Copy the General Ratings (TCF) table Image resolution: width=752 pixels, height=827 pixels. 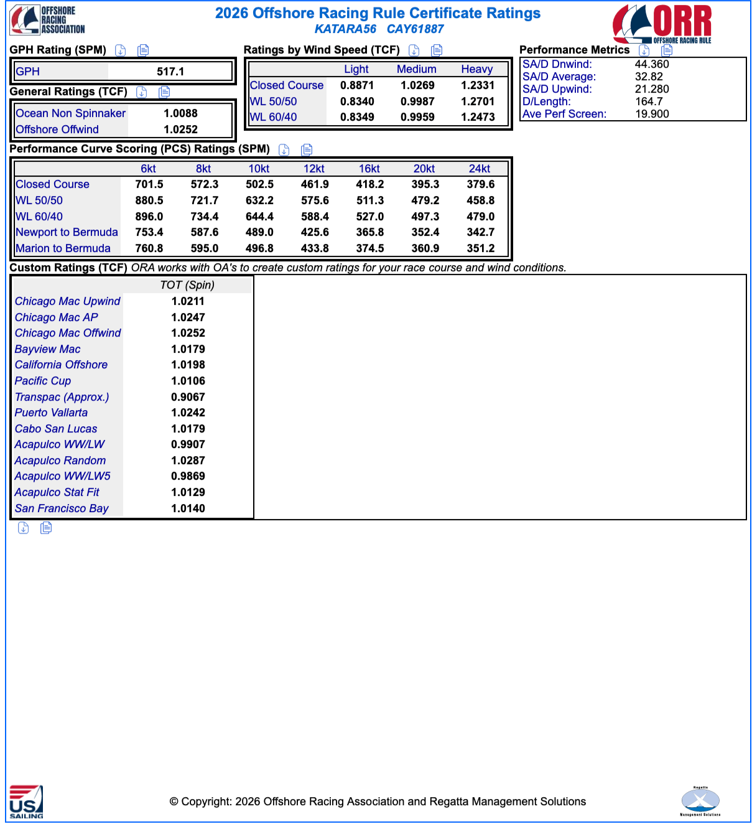coord(164,92)
